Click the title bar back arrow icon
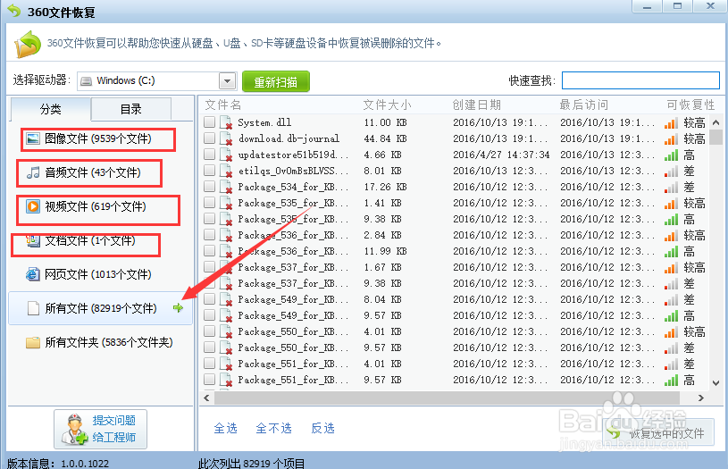 pyautogui.click(x=14, y=10)
